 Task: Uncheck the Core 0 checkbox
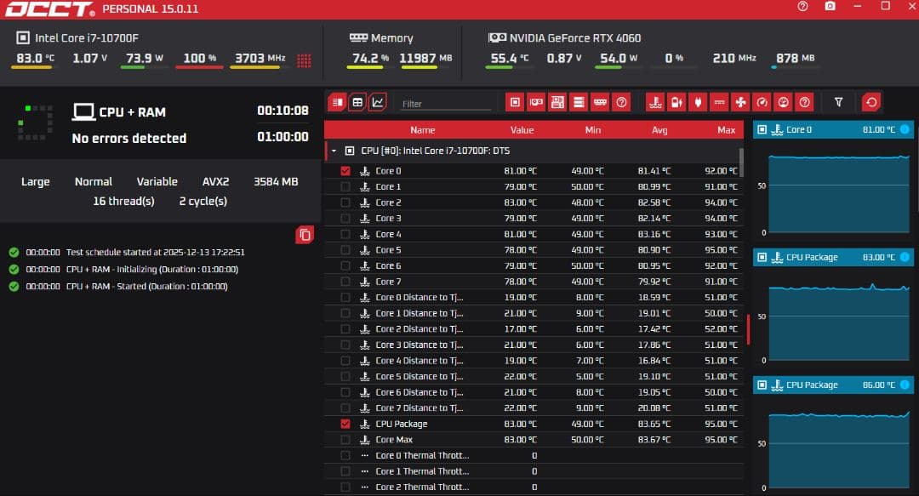tap(345, 171)
